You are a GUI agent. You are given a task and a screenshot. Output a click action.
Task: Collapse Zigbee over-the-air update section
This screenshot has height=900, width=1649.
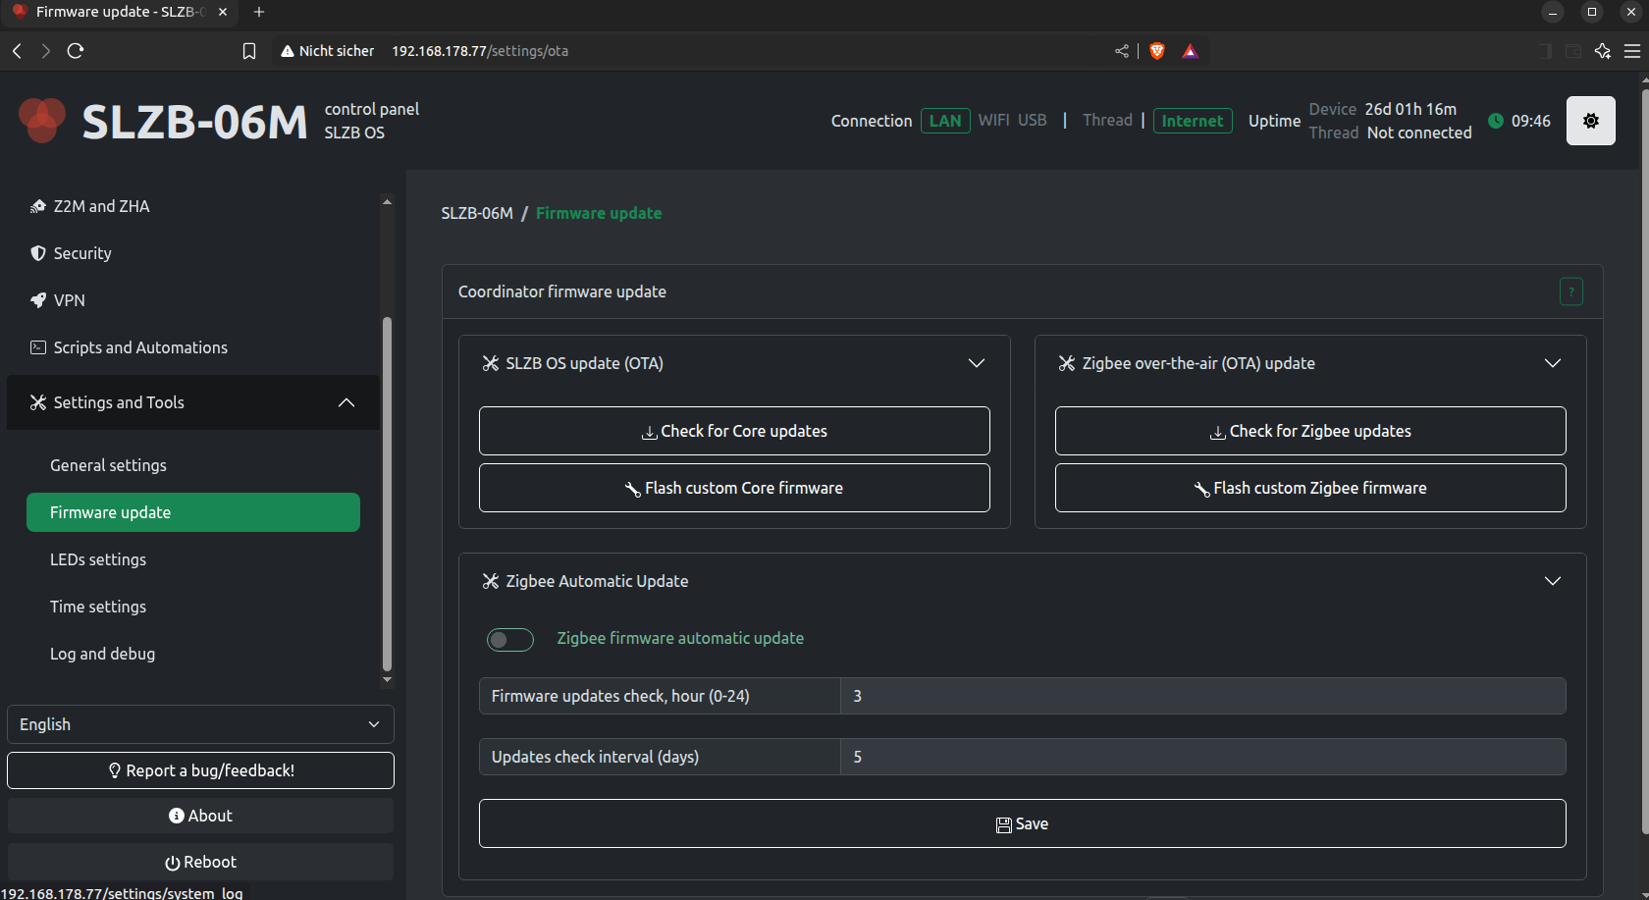pyautogui.click(x=1553, y=363)
